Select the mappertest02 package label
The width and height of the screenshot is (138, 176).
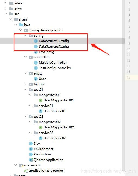(x=50, y=122)
